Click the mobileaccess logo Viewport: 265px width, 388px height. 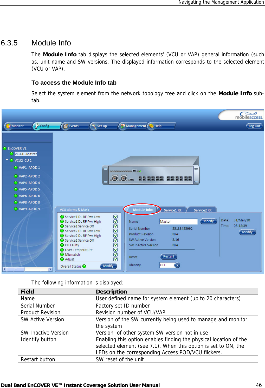pyautogui.click(x=249, y=115)
